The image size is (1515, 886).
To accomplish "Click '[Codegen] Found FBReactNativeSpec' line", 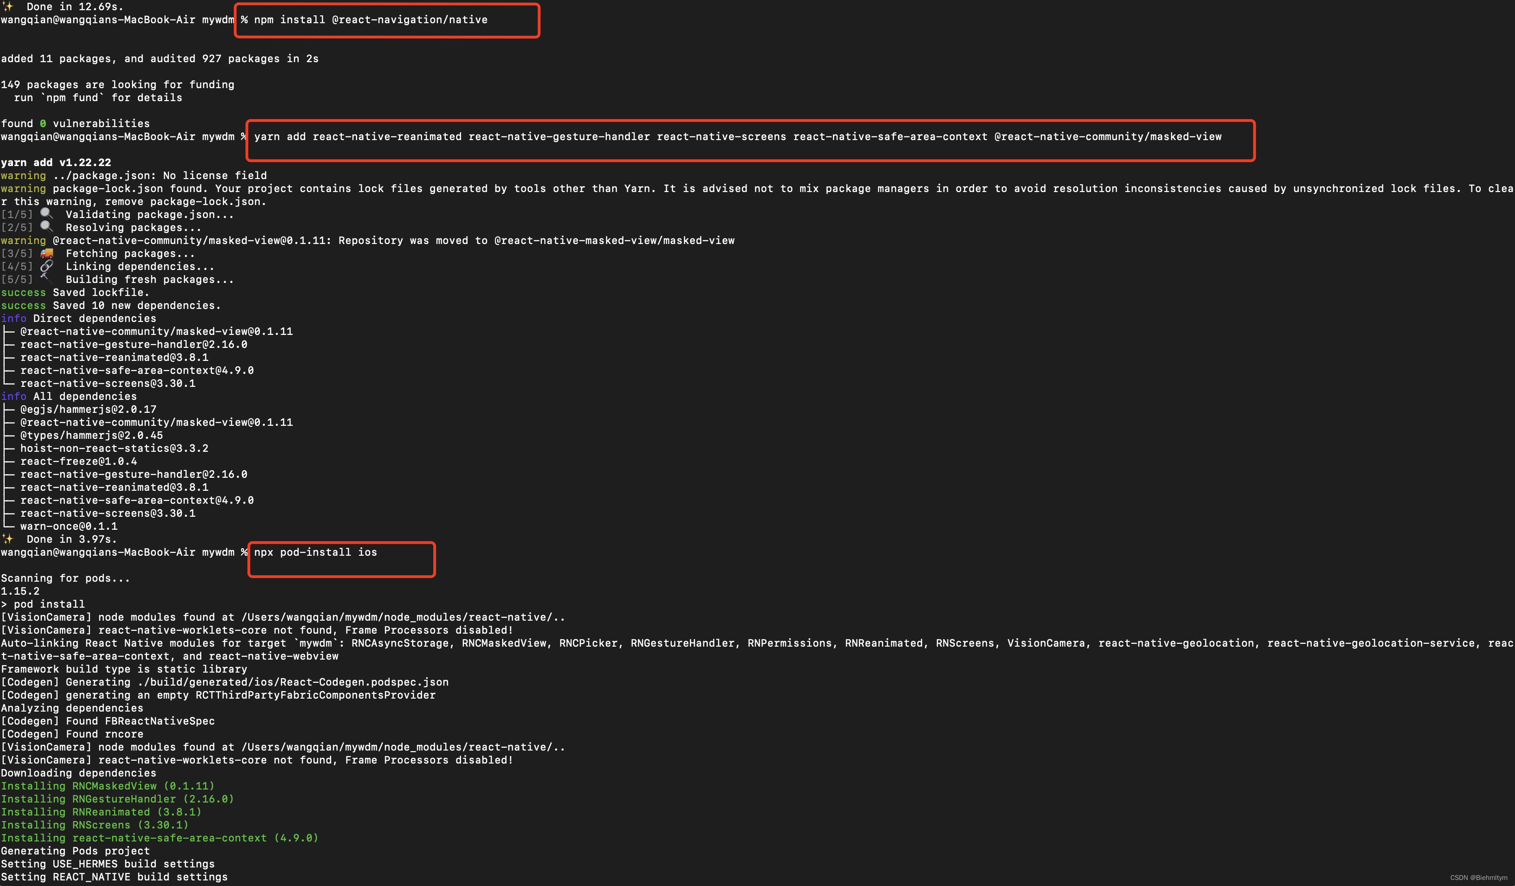I will 108,721.
